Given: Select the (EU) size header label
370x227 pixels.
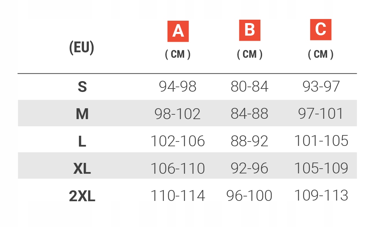Looking at the screenshot, I should 82,48.
